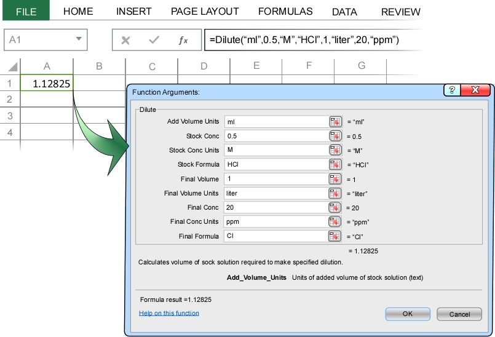Switch to the REVIEW tab
Viewport: 495px width, 337px height.
pyautogui.click(x=400, y=12)
